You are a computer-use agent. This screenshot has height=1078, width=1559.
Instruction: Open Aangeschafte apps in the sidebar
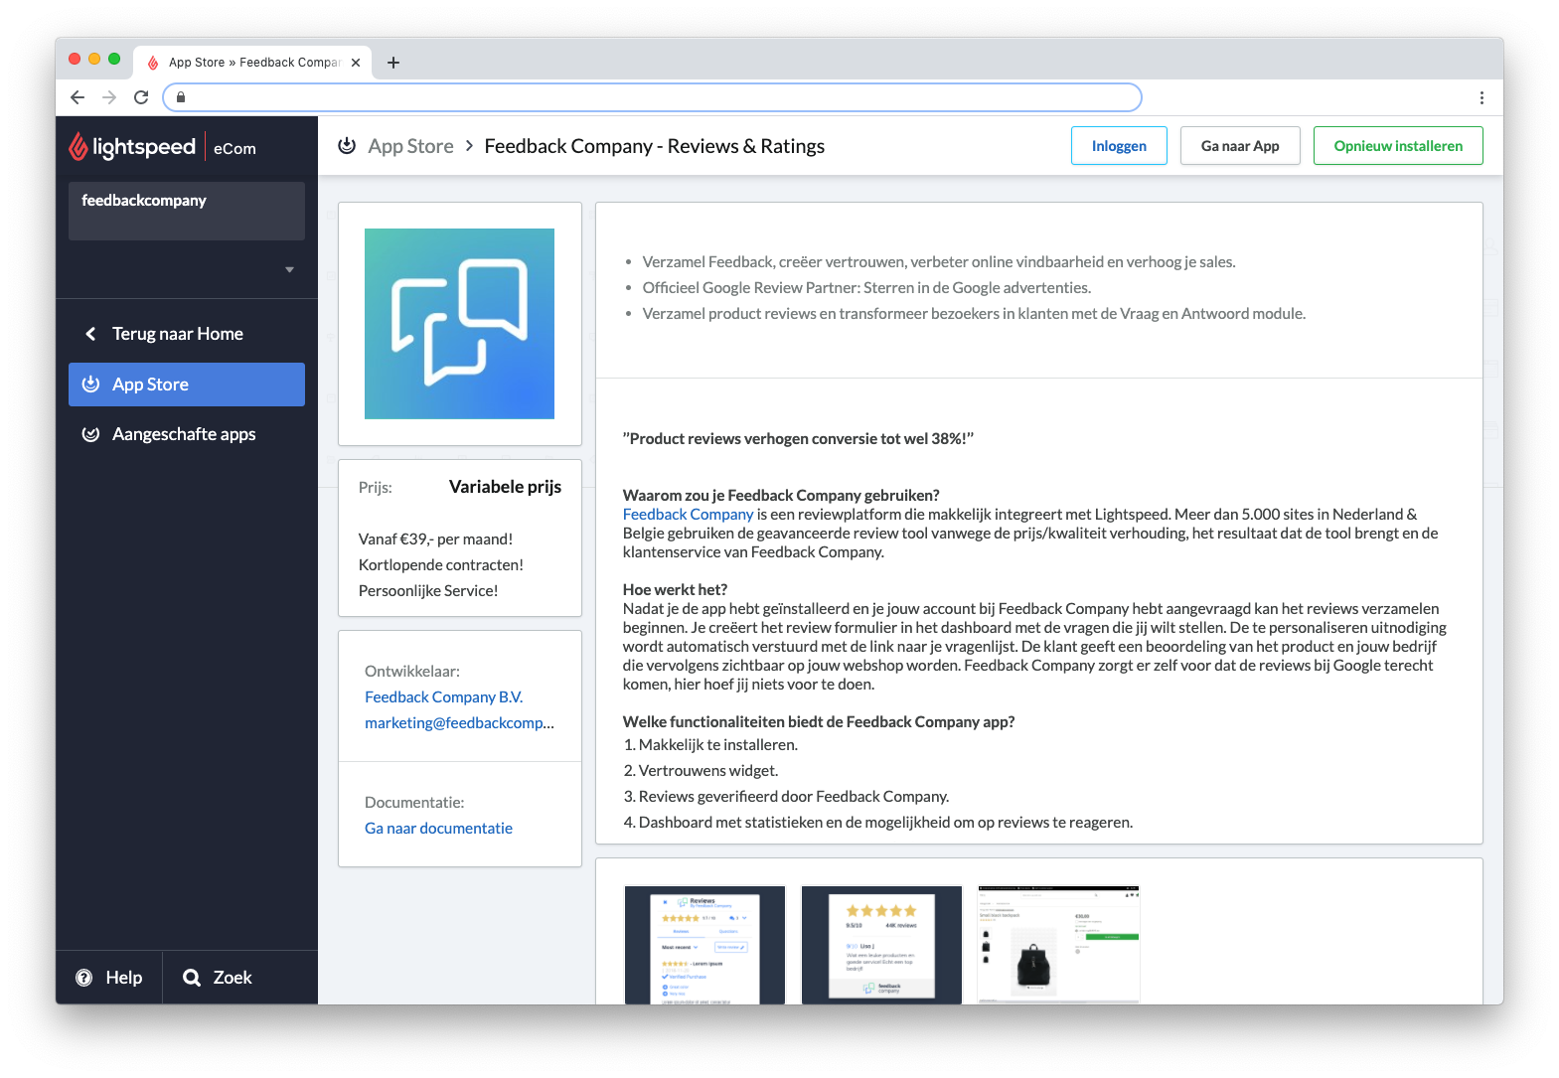click(184, 434)
